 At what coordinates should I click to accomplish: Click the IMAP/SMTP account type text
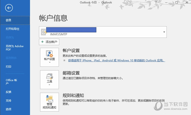(59, 34)
